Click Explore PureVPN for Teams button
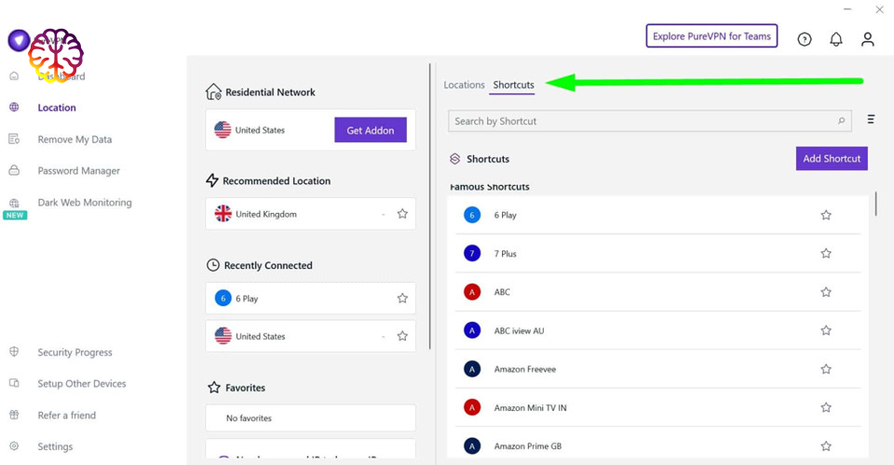Image resolution: width=894 pixels, height=465 pixels. click(711, 36)
